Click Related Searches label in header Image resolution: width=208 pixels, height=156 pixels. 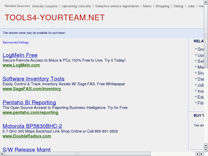click(17, 6)
